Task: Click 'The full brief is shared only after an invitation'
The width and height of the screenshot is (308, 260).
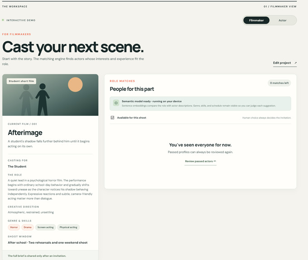Action: (x=37, y=256)
